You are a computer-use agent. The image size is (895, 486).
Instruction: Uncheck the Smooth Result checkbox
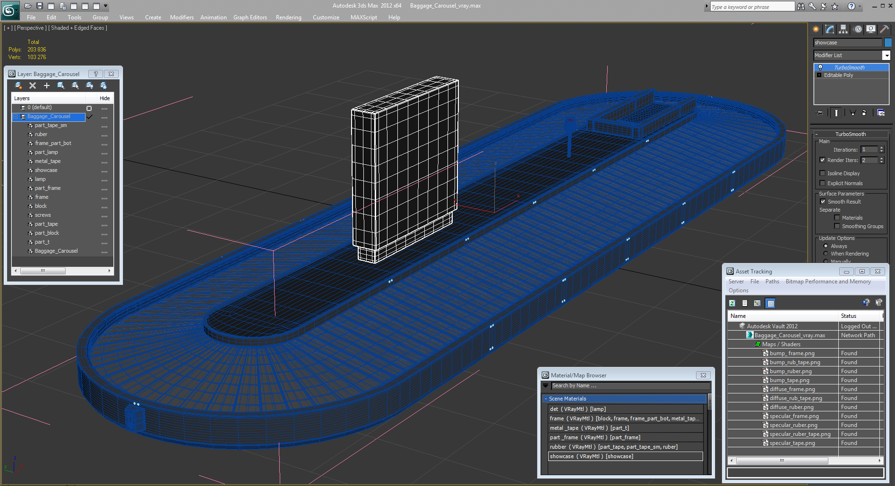(823, 202)
